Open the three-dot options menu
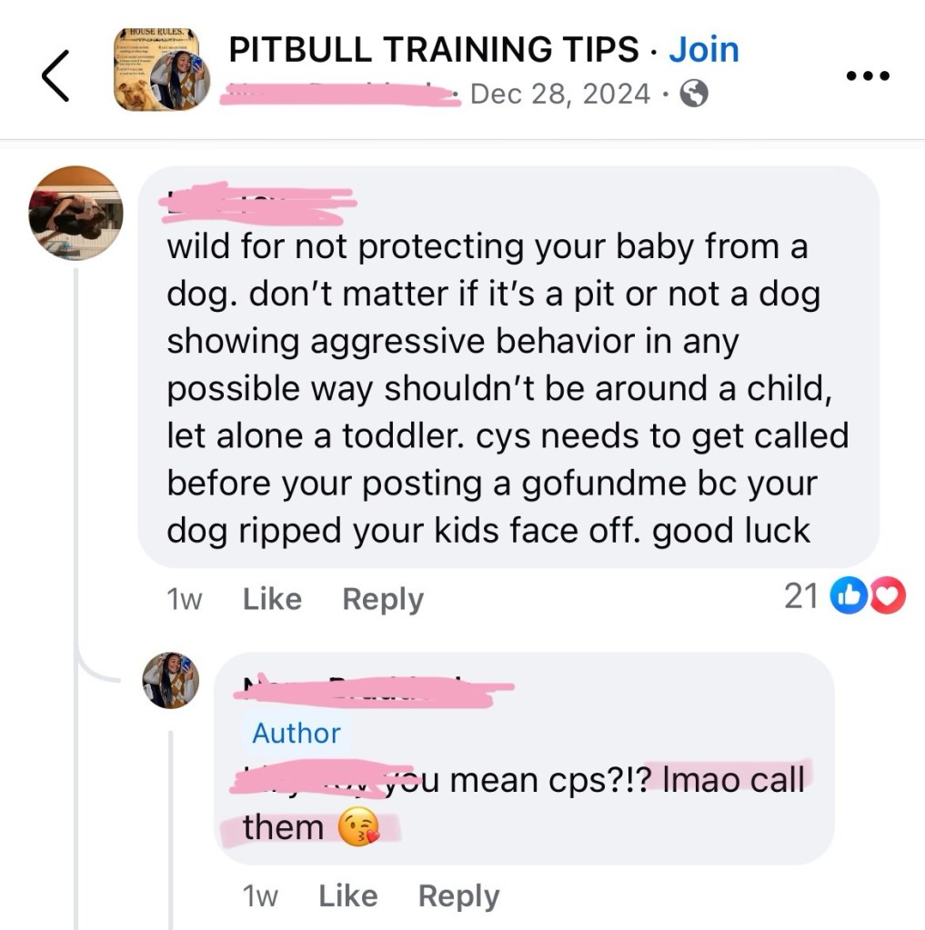The image size is (925, 930). click(x=868, y=76)
